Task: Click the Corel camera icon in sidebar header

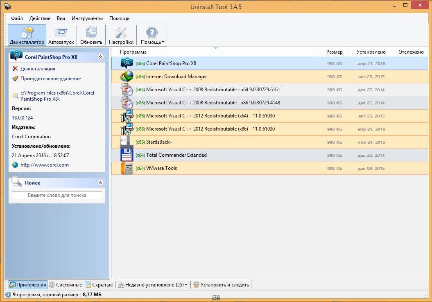Action: 16,55
